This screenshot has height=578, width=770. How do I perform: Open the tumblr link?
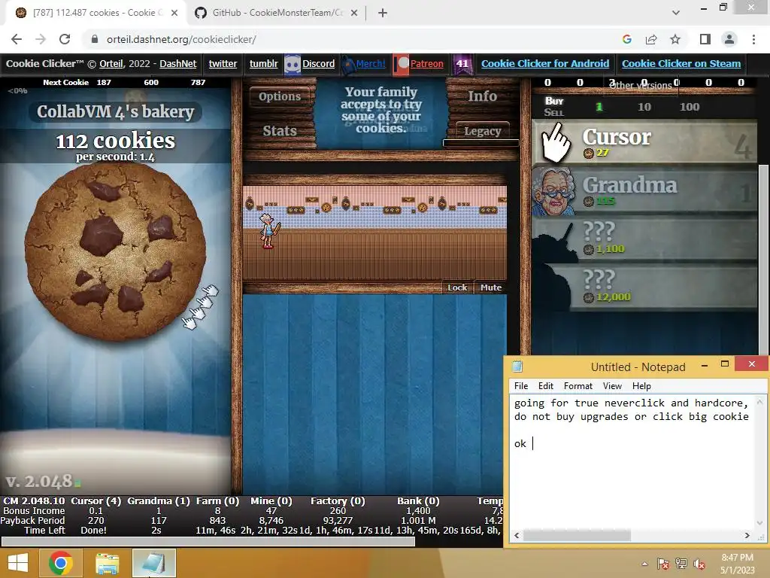click(263, 63)
